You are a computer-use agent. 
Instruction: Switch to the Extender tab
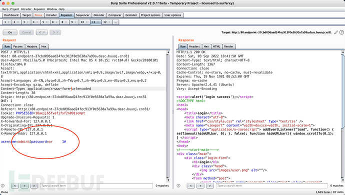[x=131, y=15]
